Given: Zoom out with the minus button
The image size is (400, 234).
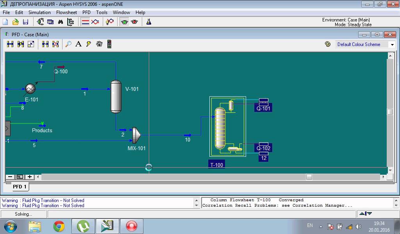Looking at the screenshot, I should tap(10, 177).
